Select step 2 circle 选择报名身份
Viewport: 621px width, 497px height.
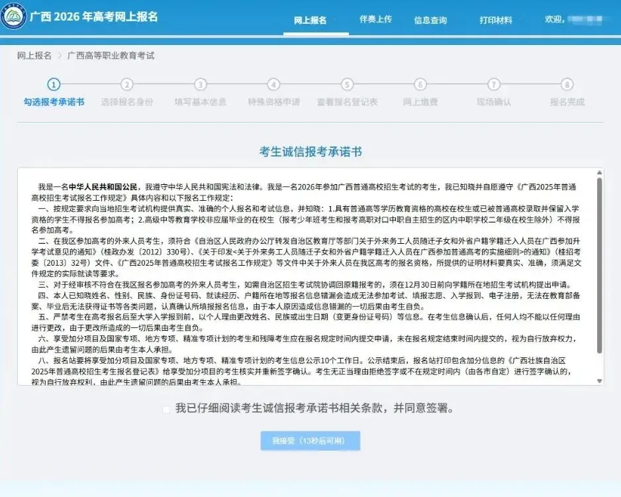pyautogui.click(x=126, y=84)
